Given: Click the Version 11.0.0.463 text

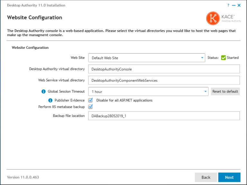Looking at the screenshot, I should (x=23, y=177).
